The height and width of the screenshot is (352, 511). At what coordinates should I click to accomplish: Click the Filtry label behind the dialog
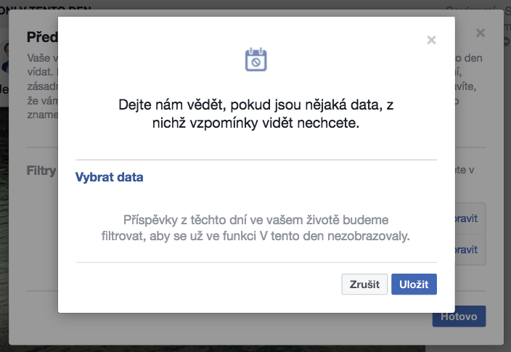tap(41, 171)
